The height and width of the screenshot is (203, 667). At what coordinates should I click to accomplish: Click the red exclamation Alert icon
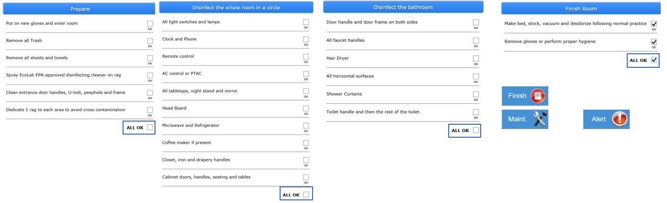click(619, 119)
